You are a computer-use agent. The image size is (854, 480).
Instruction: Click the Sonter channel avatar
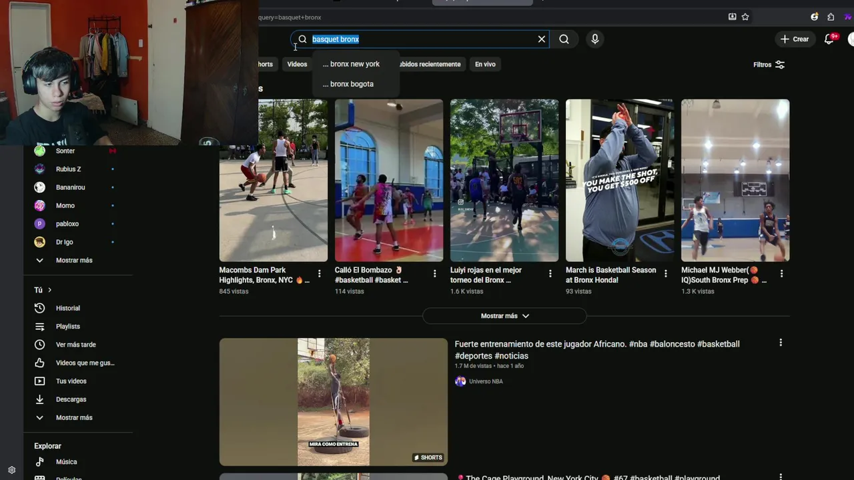(39, 151)
